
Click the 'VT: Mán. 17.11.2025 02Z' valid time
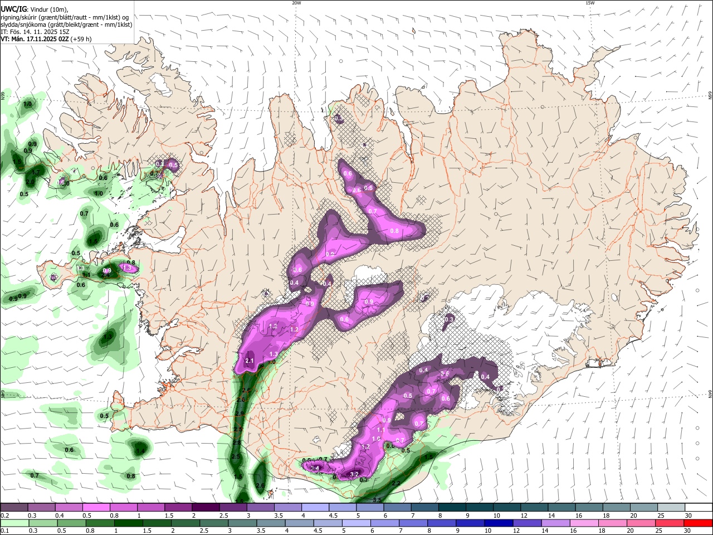click(35, 40)
